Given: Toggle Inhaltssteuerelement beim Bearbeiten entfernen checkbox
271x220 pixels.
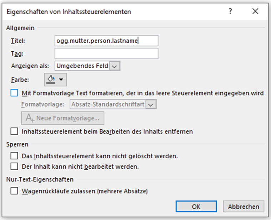Looking at the screenshot, I should point(14,132).
